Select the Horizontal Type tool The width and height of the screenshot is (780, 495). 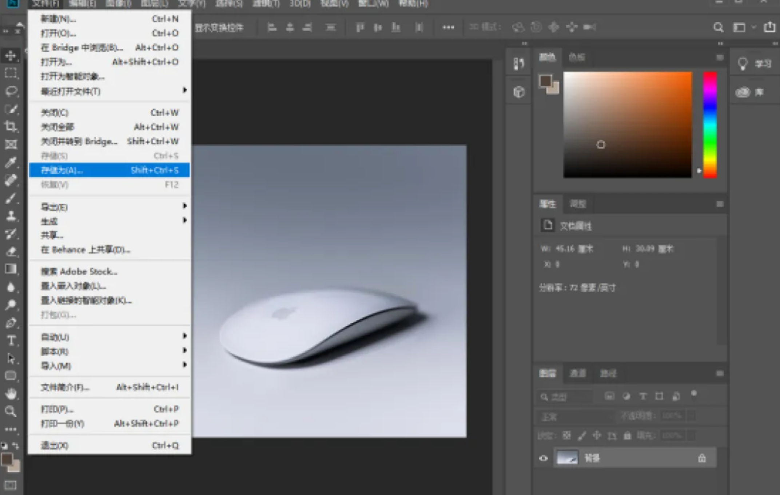click(x=11, y=341)
